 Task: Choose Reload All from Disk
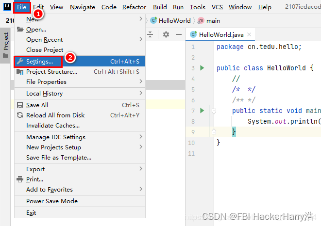coord(80,115)
